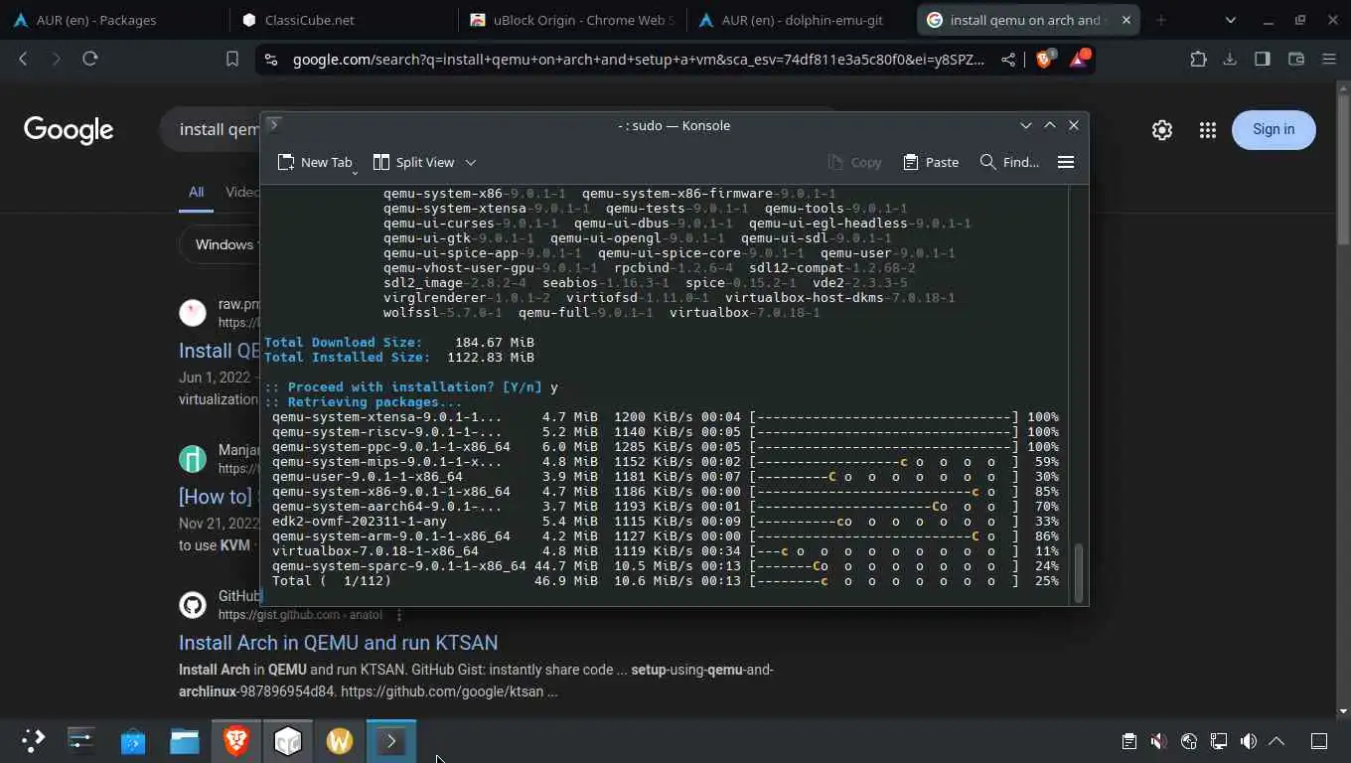Open a new Konsole tab
Image resolution: width=1351 pixels, height=763 pixels.
point(314,162)
